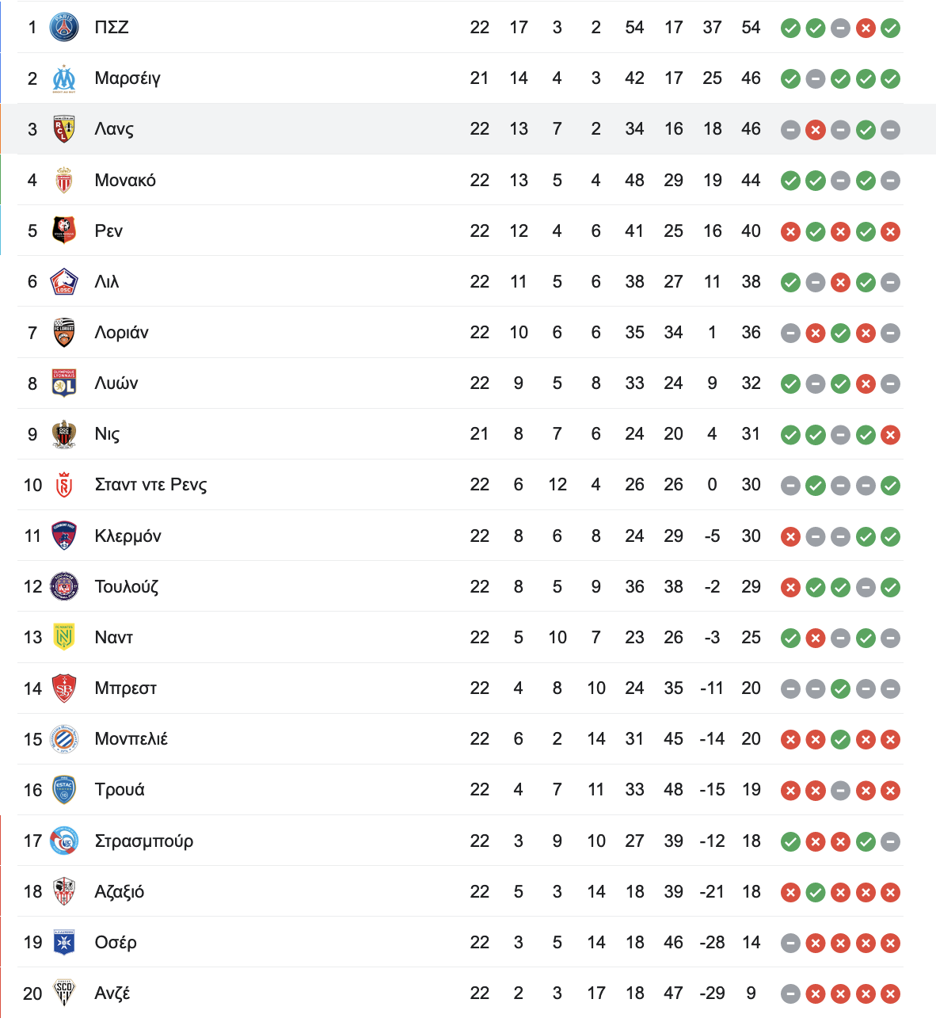936x1022 pixels.
Task: Click the Οσέρ points value 14
Action: point(751,942)
